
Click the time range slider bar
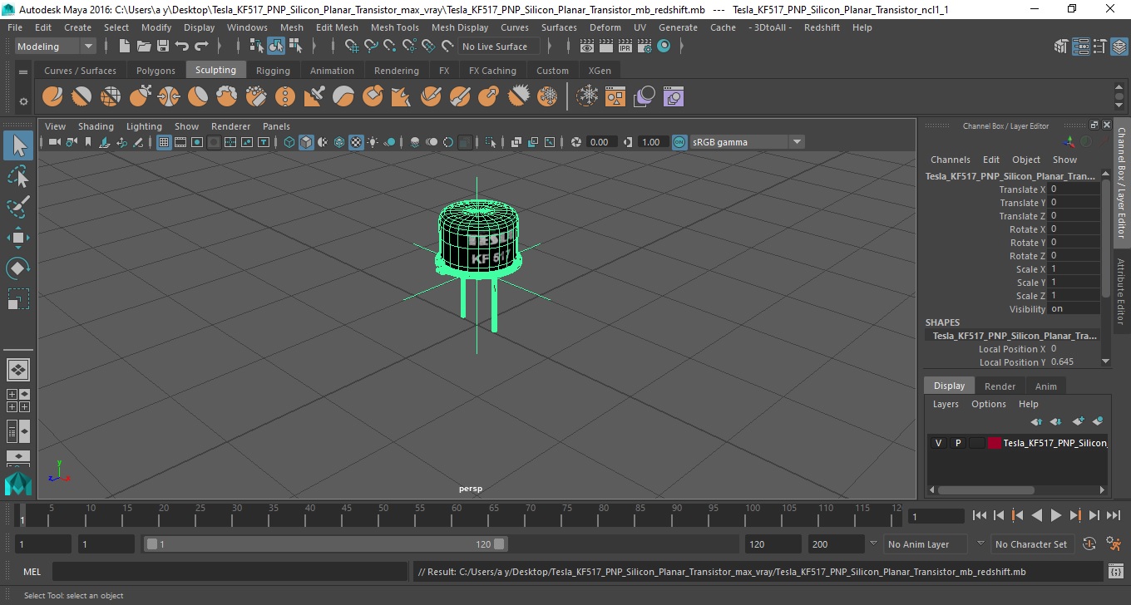click(325, 544)
